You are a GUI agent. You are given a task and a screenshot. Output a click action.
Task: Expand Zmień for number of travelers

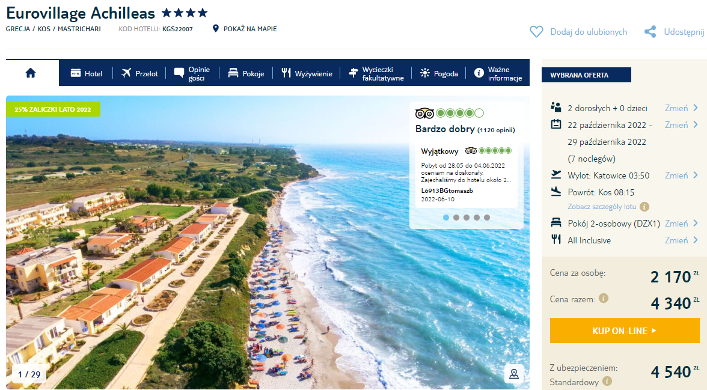click(x=681, y=108)
